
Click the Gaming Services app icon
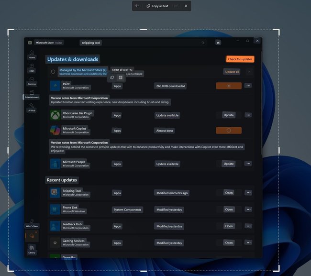pyautogui.click(x=55, y=243)
